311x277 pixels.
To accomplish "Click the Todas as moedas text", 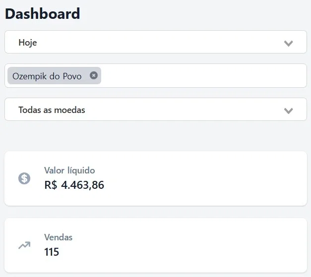I will pos(52,110).
